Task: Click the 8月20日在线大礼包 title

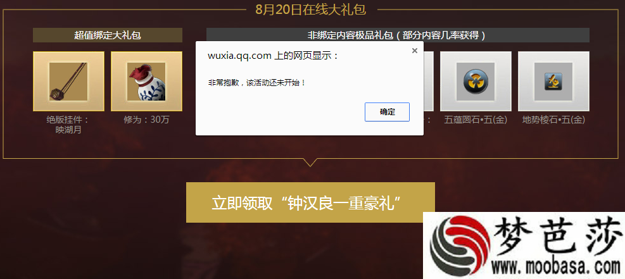Action: [x=310, y=9]
